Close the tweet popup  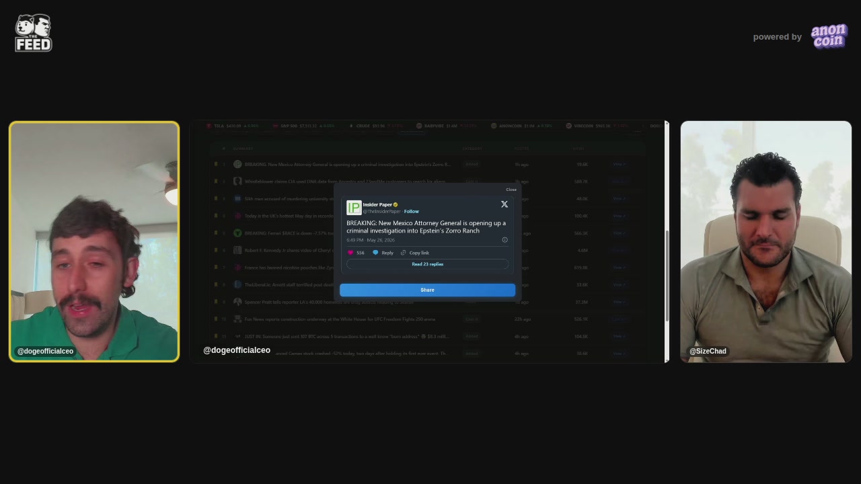coord(511,190)
